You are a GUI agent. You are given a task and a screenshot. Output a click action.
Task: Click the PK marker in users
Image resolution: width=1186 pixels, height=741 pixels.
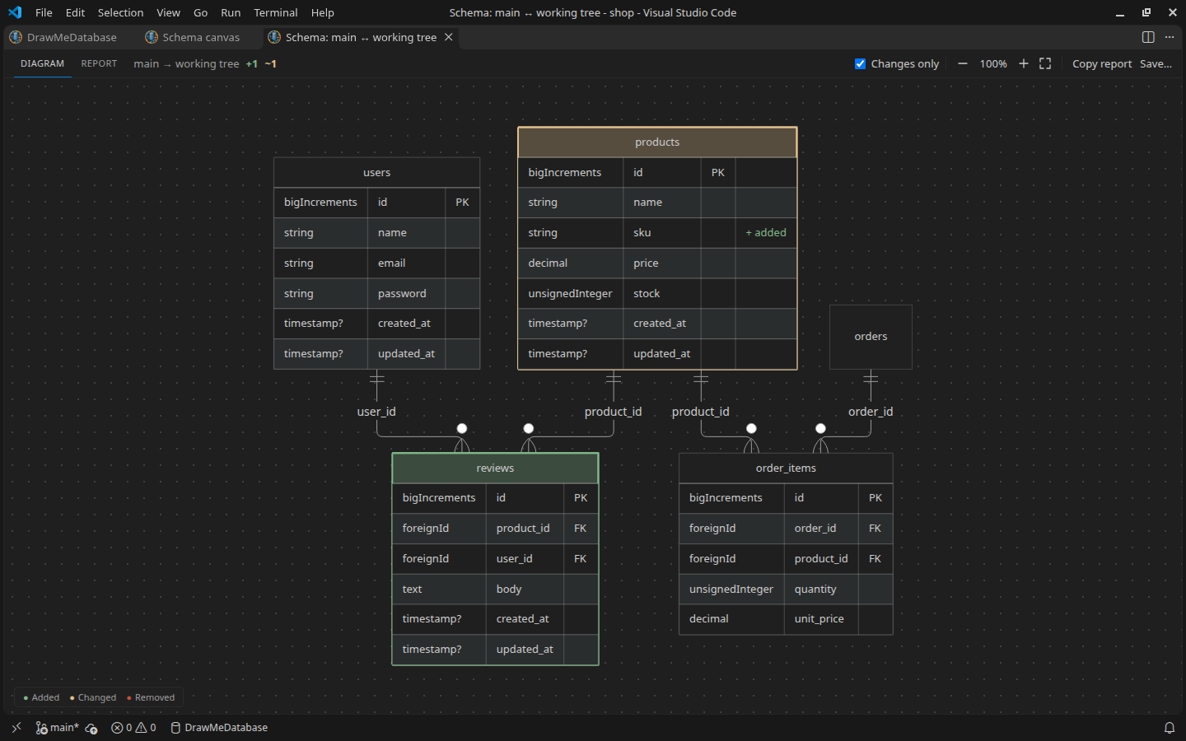(462, 203)
